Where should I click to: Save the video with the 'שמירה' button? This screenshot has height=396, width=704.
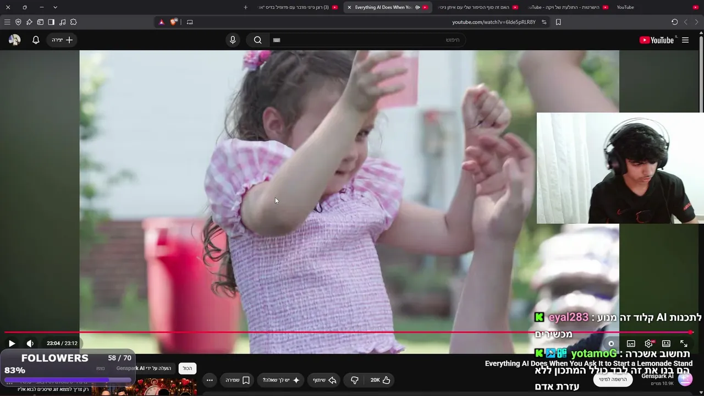(238, 380)
